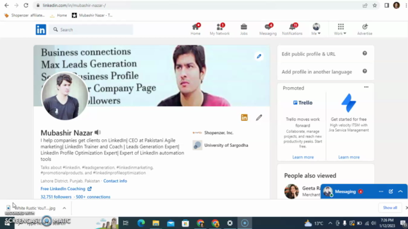Viewport: 408px width, 229px height.
Task: Open the Jira lightning bolt ad logo
Action: pos(349,103)
